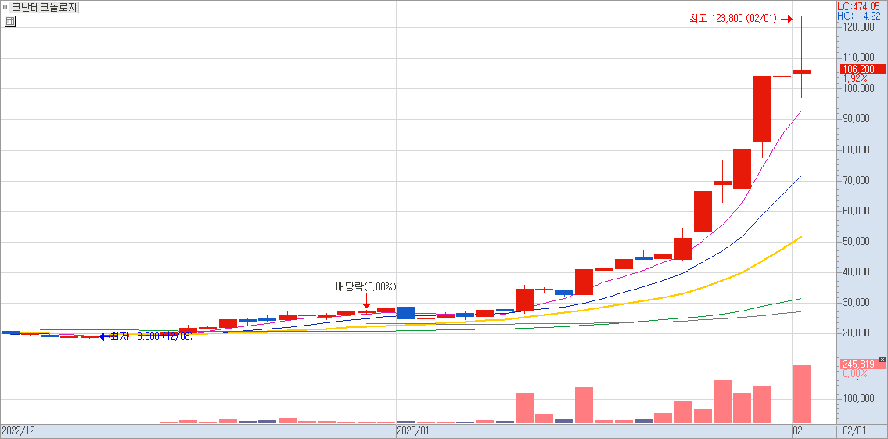
Task: Click the HC:-14,22 indicator text
Action: (x=861, y=16)
